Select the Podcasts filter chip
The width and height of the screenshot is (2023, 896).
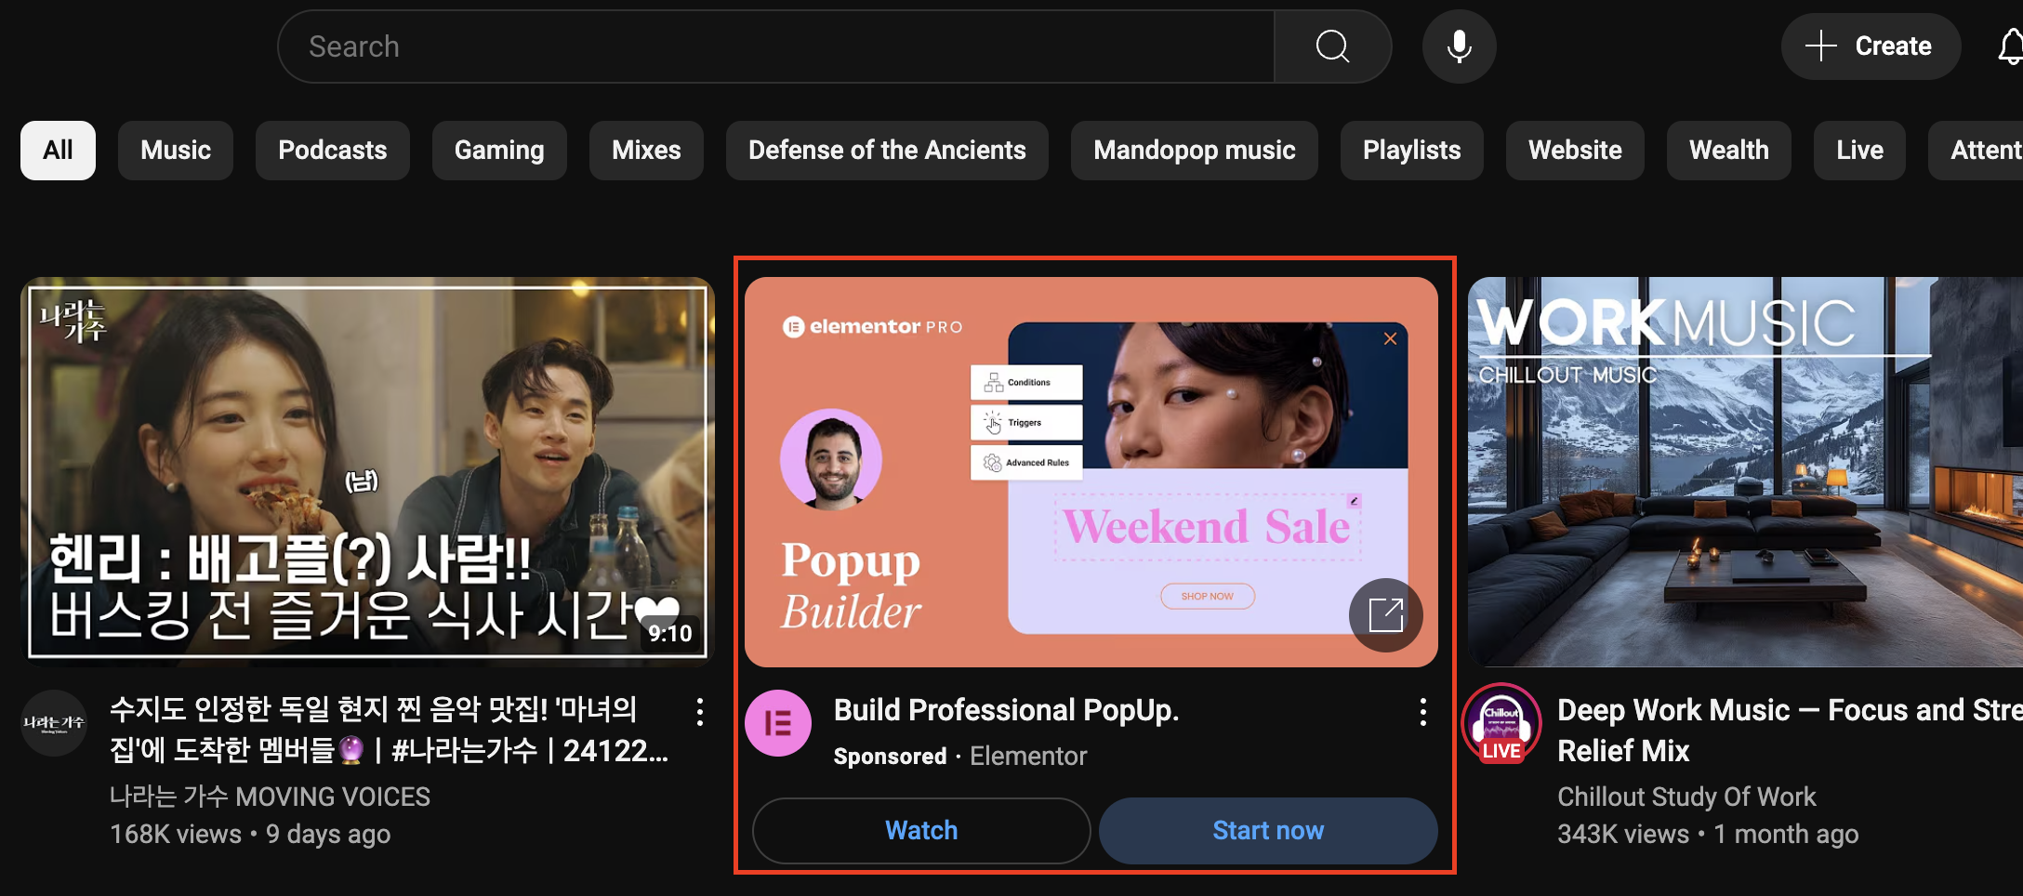333,151
